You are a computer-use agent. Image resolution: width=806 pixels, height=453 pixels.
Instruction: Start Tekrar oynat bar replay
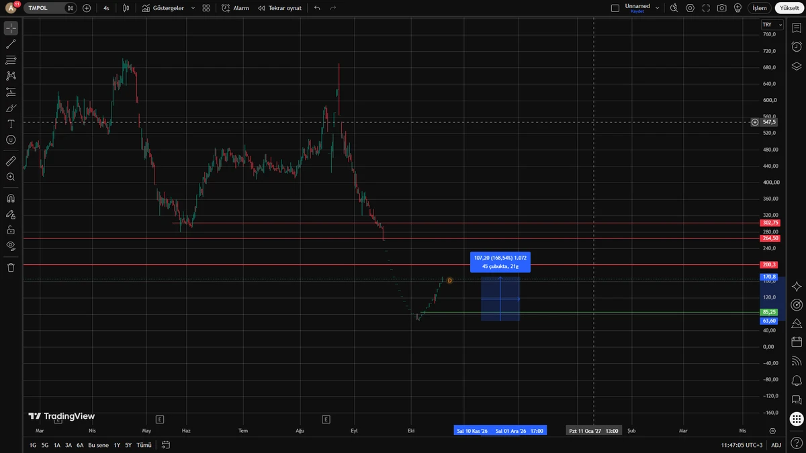[x=280, y=8]
